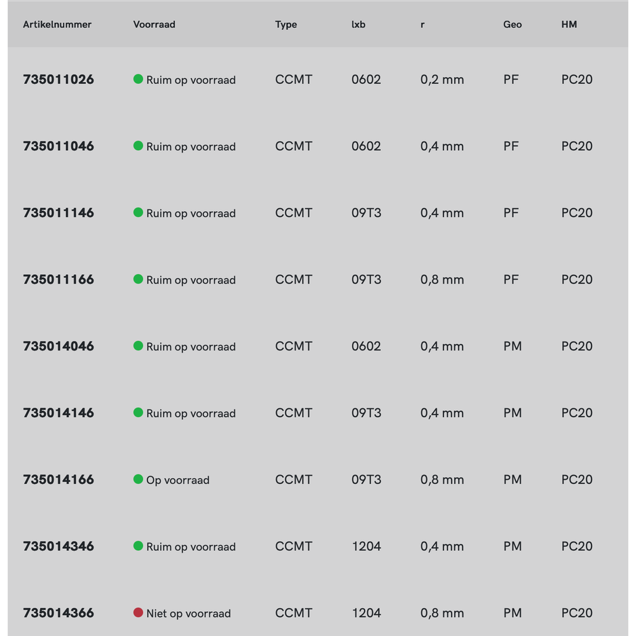This screenshot has width=636, height=636.
Task: Open article number 735014166
Action: (59, 480)
